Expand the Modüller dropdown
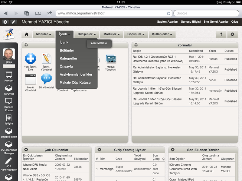Viewport: 242px width, 181px height. [111, 34]
